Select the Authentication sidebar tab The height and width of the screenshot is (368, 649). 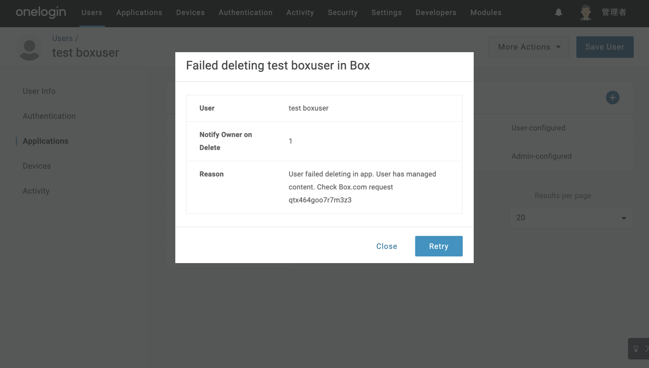click(x=49, y=116)
